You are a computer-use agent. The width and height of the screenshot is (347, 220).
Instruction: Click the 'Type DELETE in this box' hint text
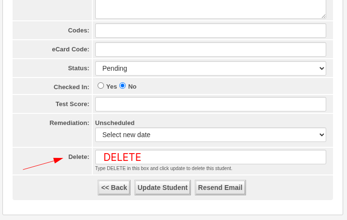163,168
